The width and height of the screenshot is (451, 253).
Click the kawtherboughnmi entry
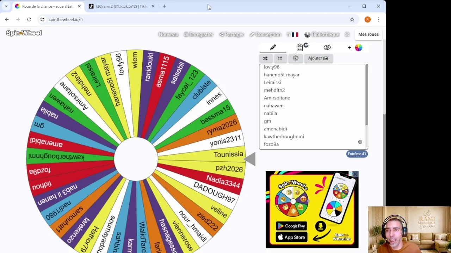point(284,136)
